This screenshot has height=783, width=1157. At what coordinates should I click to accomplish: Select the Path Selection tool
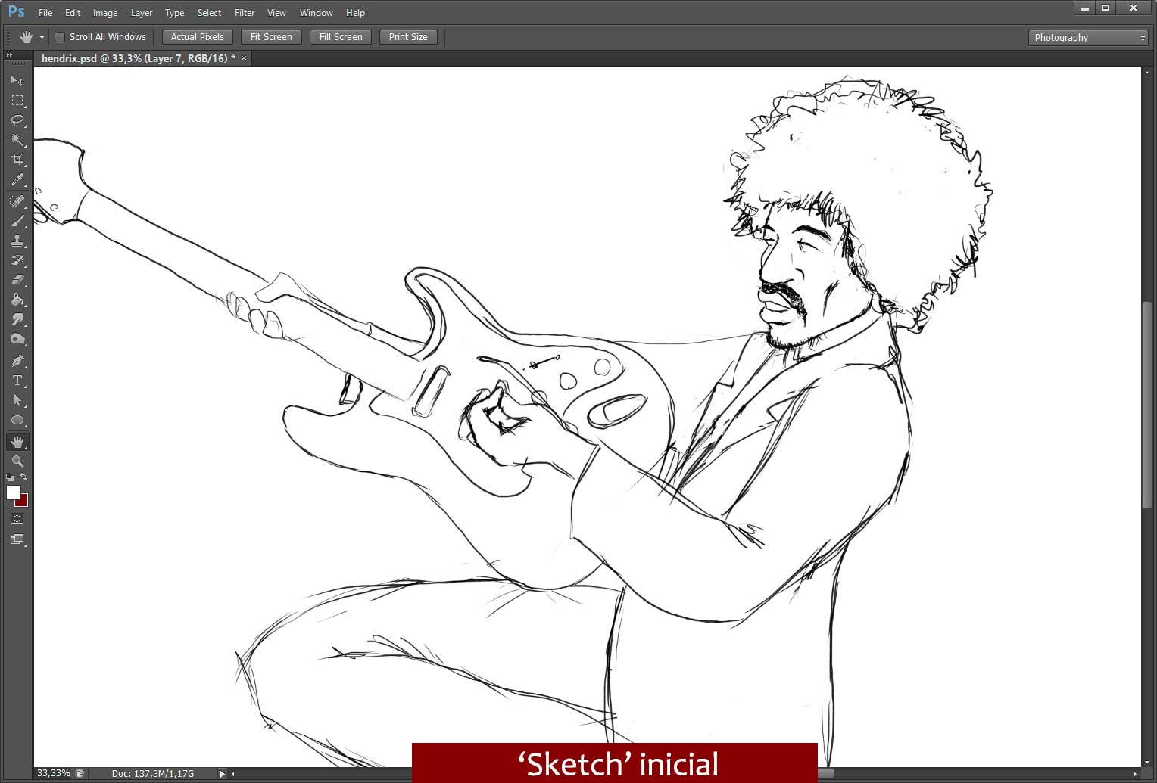tap(17, 400)
